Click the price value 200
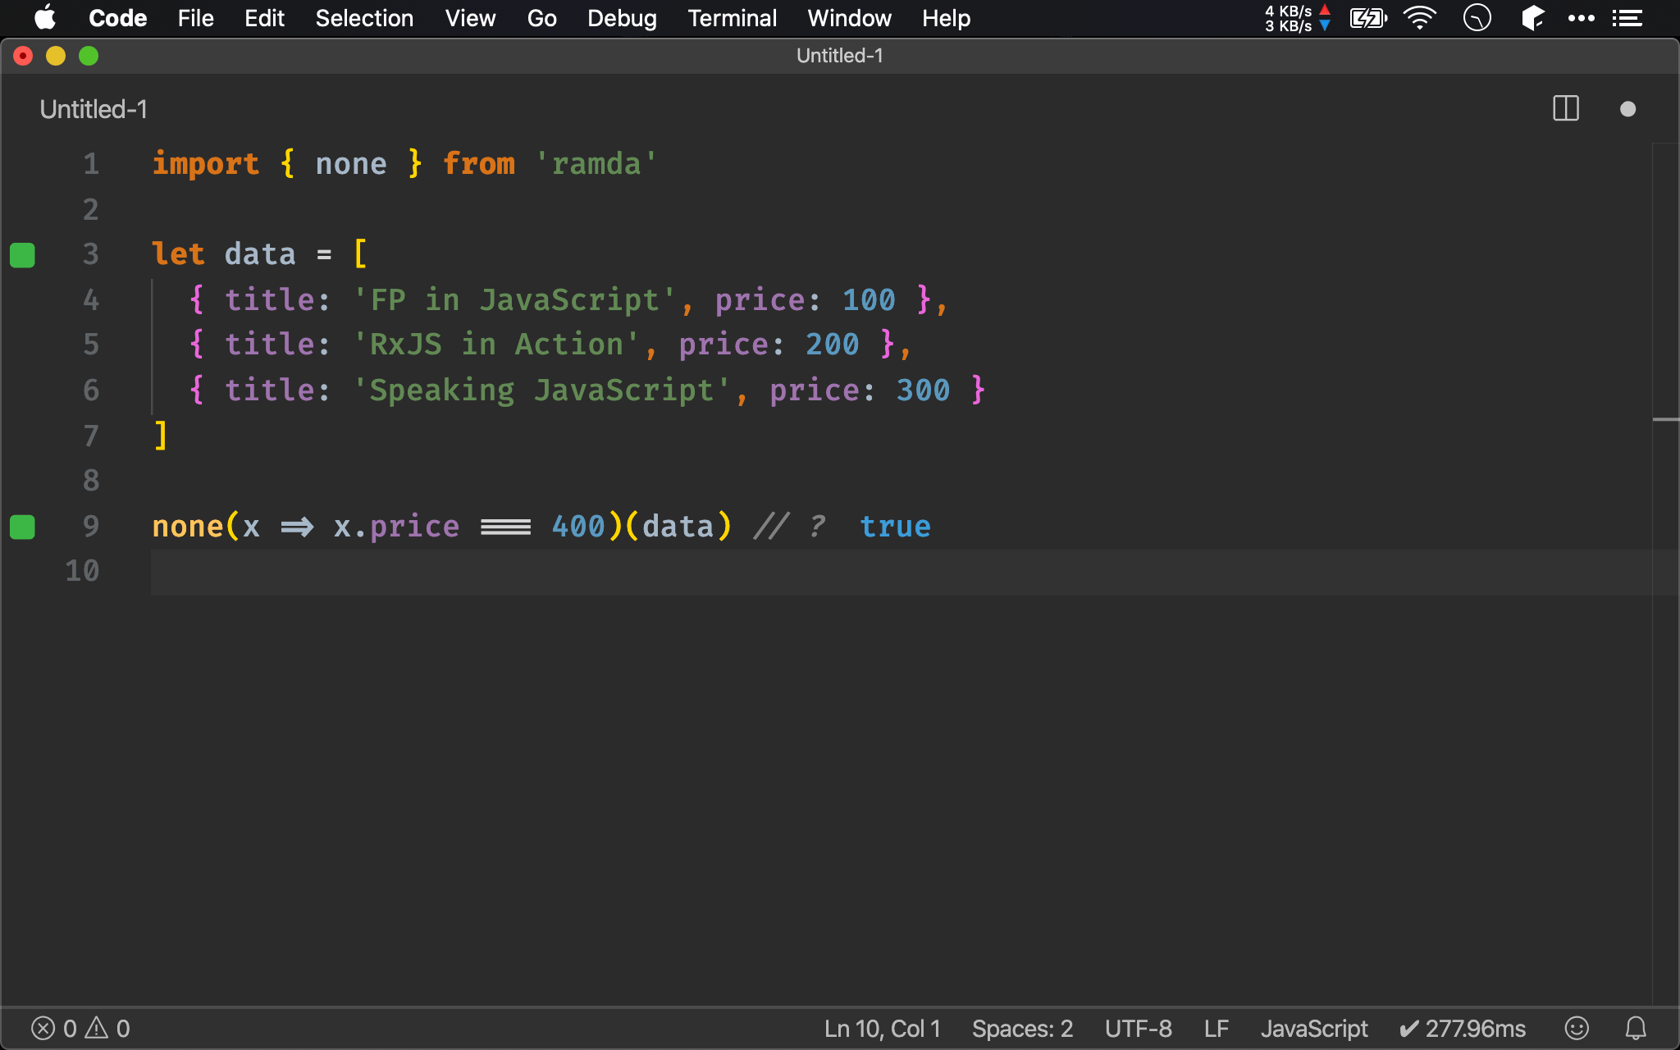 pos(833,345)
